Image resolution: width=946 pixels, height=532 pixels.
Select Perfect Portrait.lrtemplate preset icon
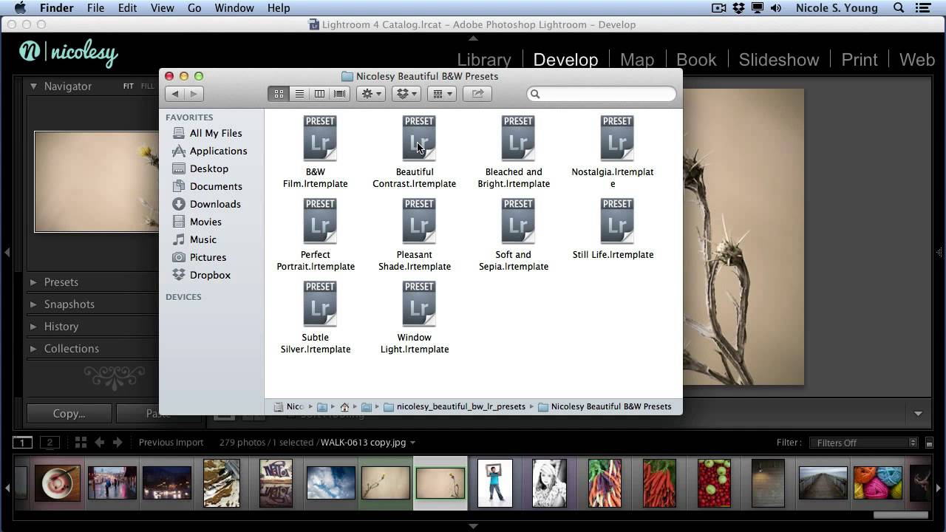point(319,221)
